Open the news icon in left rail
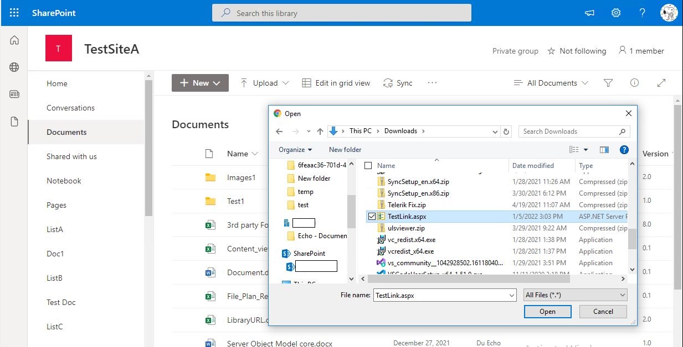The height and width of the screenshot is (347, 683). pos(14,94)
